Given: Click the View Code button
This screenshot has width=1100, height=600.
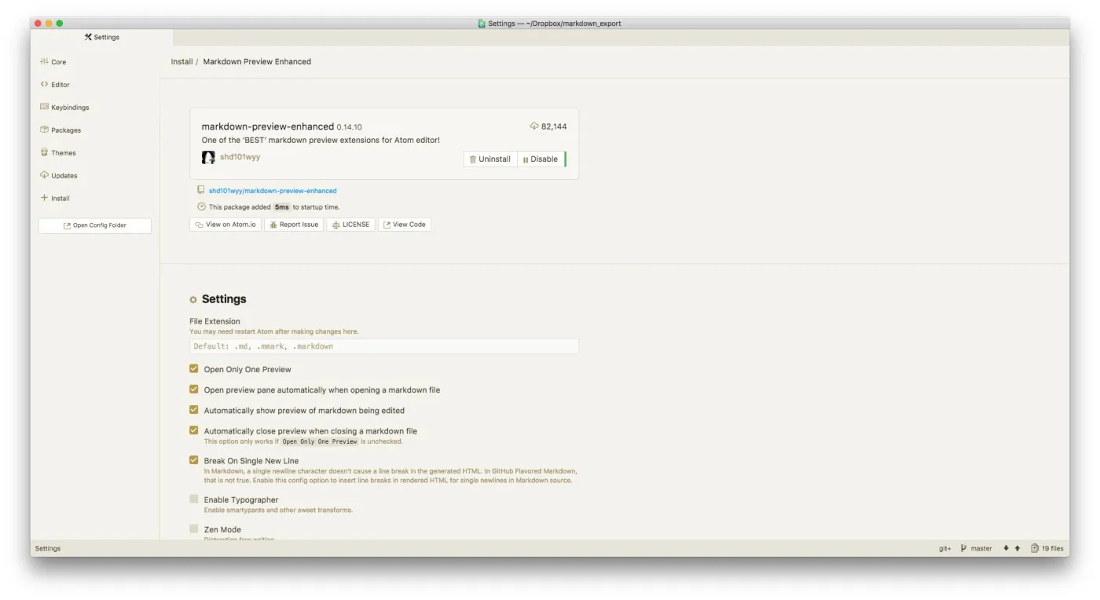Looking at the screenshot, I should [x=405, y=225].
